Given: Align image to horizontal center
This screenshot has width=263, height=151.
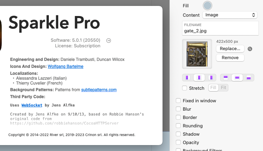Looking at the screenshot, I should tap(199, 78).
